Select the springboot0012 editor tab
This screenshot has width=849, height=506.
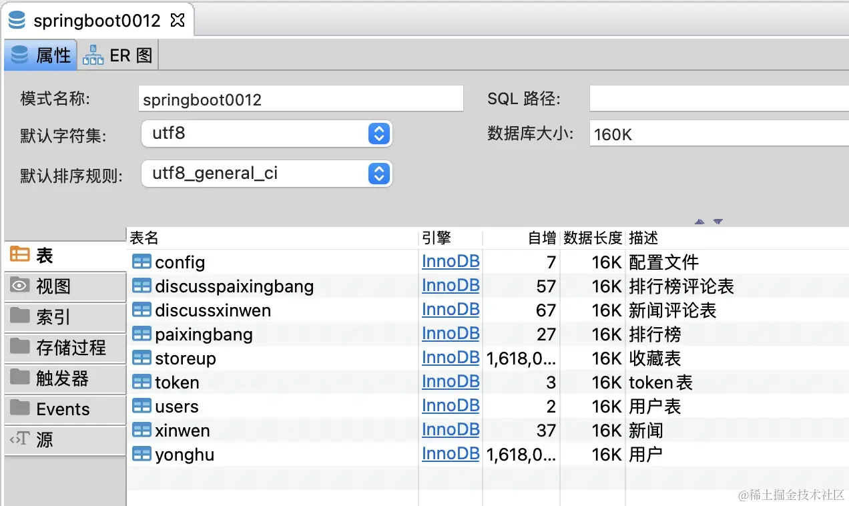pos(97,20)
